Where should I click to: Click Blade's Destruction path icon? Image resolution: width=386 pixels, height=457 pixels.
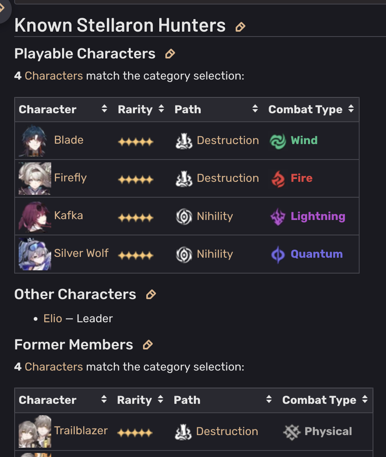click(x=184, y=141)
